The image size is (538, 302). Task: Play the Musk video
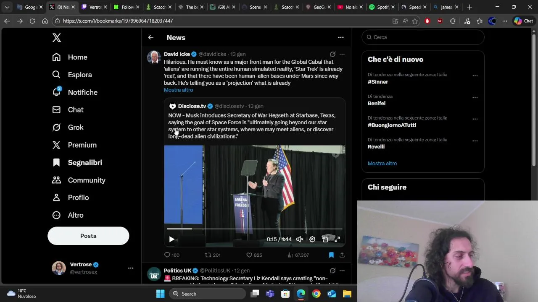coord(171,239)
